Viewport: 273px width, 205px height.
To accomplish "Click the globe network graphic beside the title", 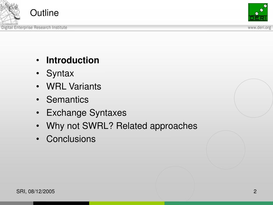I will [10, 12].
